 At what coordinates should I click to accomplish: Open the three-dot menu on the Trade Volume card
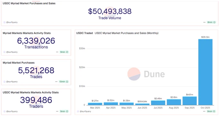204,22
